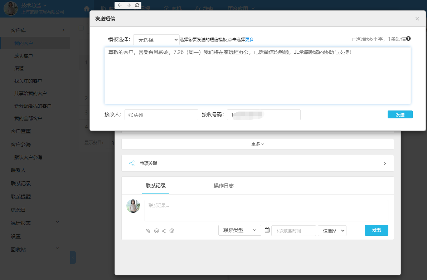This screenshot has width=427, height=280.
Task: Click the 下次联系时间 field
Action: pos(293,231)
